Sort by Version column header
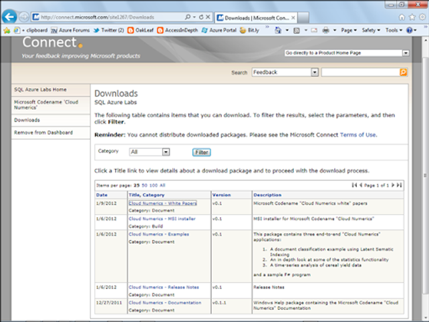 pyautogui.click(x=222, y=195)
